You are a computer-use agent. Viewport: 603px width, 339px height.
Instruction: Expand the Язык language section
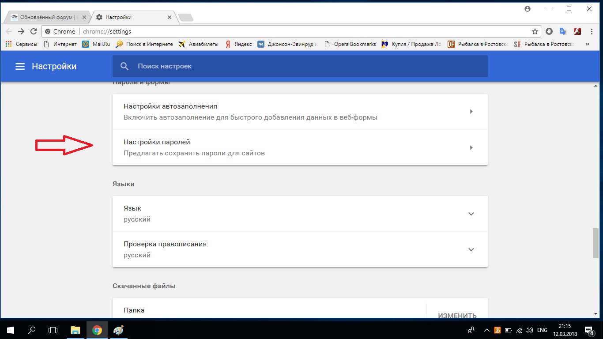tap(471, 214)
